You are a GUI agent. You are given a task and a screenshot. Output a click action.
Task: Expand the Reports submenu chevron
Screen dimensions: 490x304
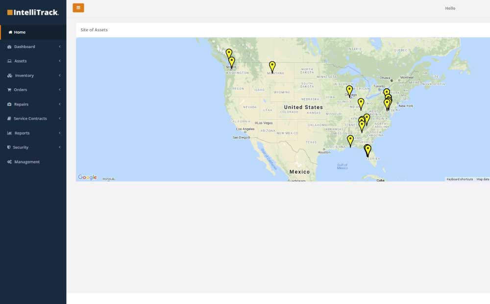click(x=60, y=133)
